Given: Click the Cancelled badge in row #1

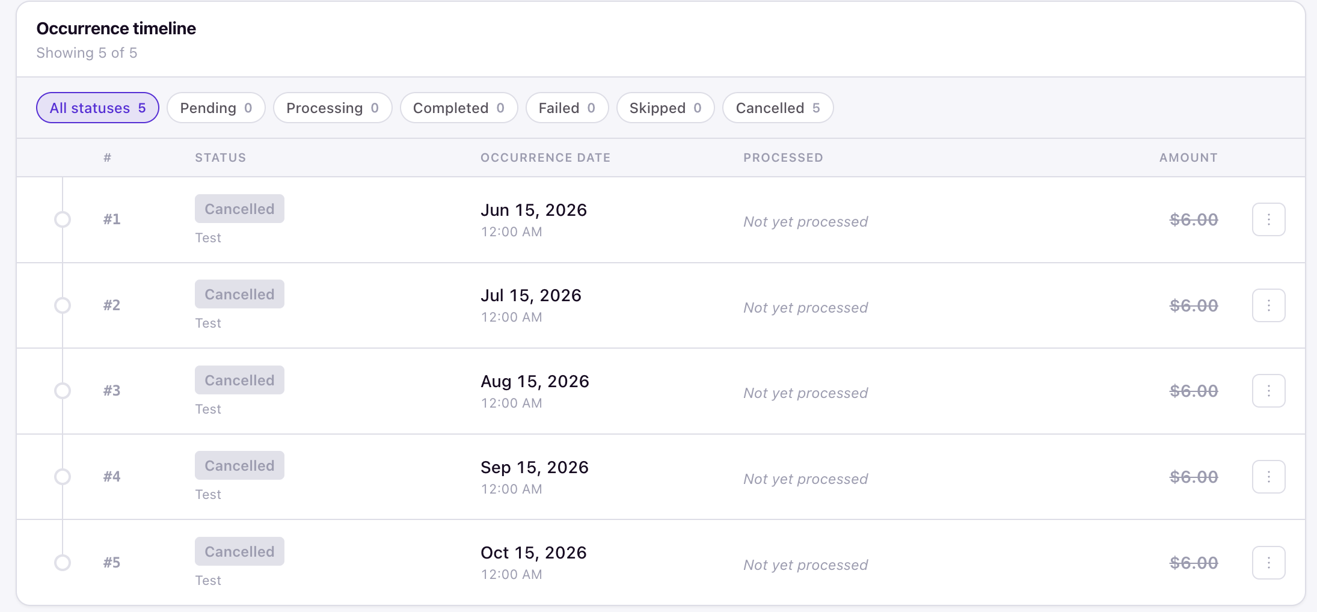Looking at the screenshot, I should click(x=239, y=209).
